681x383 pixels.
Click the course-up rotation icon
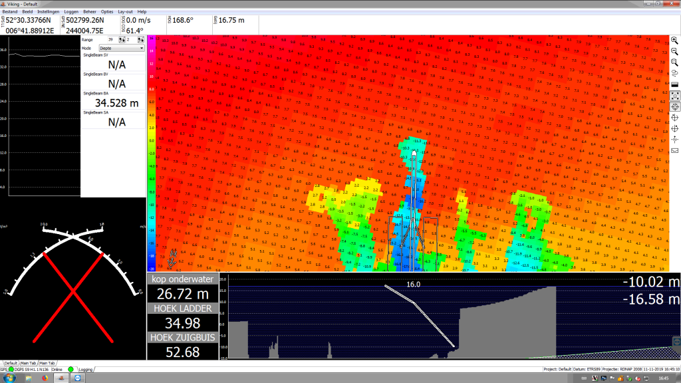674,118
